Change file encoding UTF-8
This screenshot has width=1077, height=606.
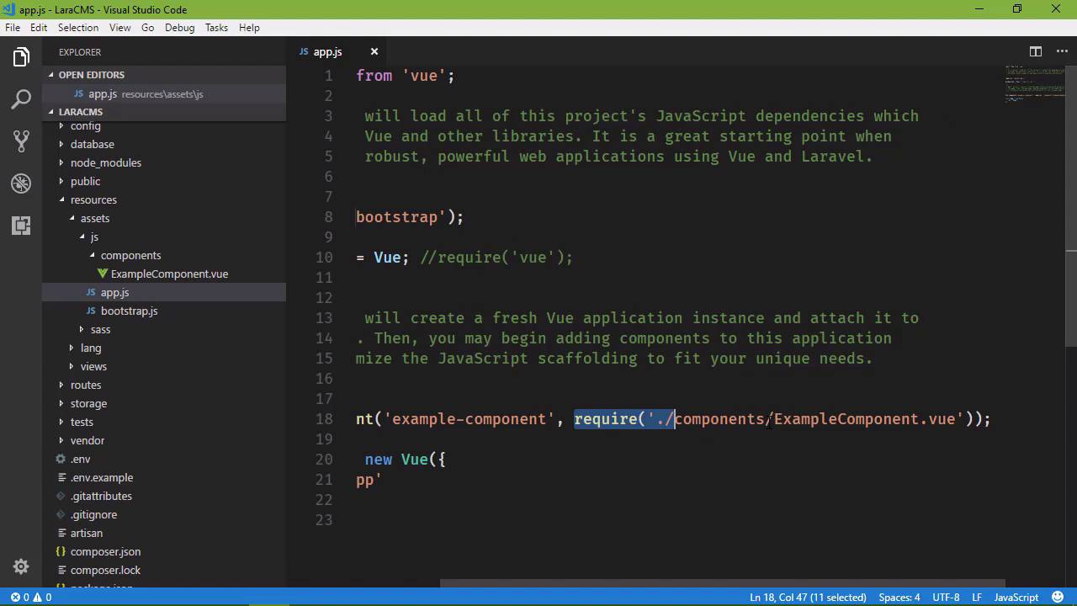[x=946, y=598]
